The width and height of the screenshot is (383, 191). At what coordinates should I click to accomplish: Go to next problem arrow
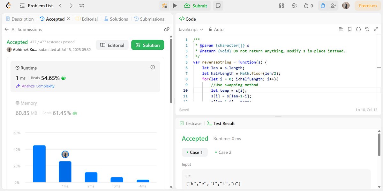point(71,6)
